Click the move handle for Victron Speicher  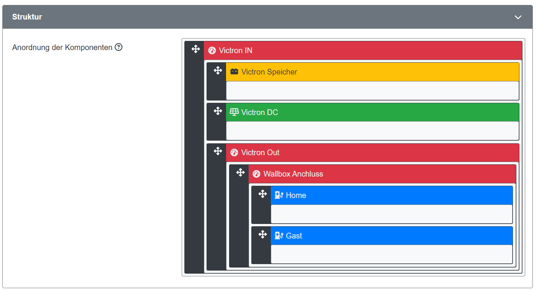tap(218, 70)
